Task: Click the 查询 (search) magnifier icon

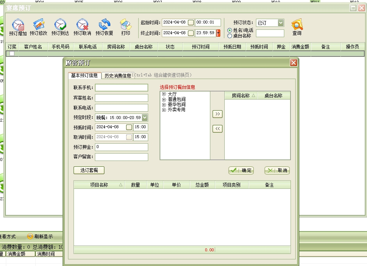Action: click(297, 25)
